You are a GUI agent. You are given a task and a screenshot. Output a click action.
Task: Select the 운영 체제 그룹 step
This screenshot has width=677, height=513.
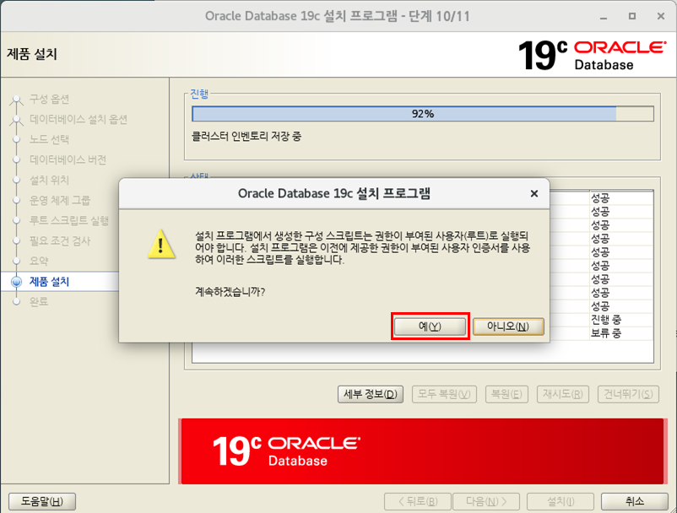pos(60,200)
